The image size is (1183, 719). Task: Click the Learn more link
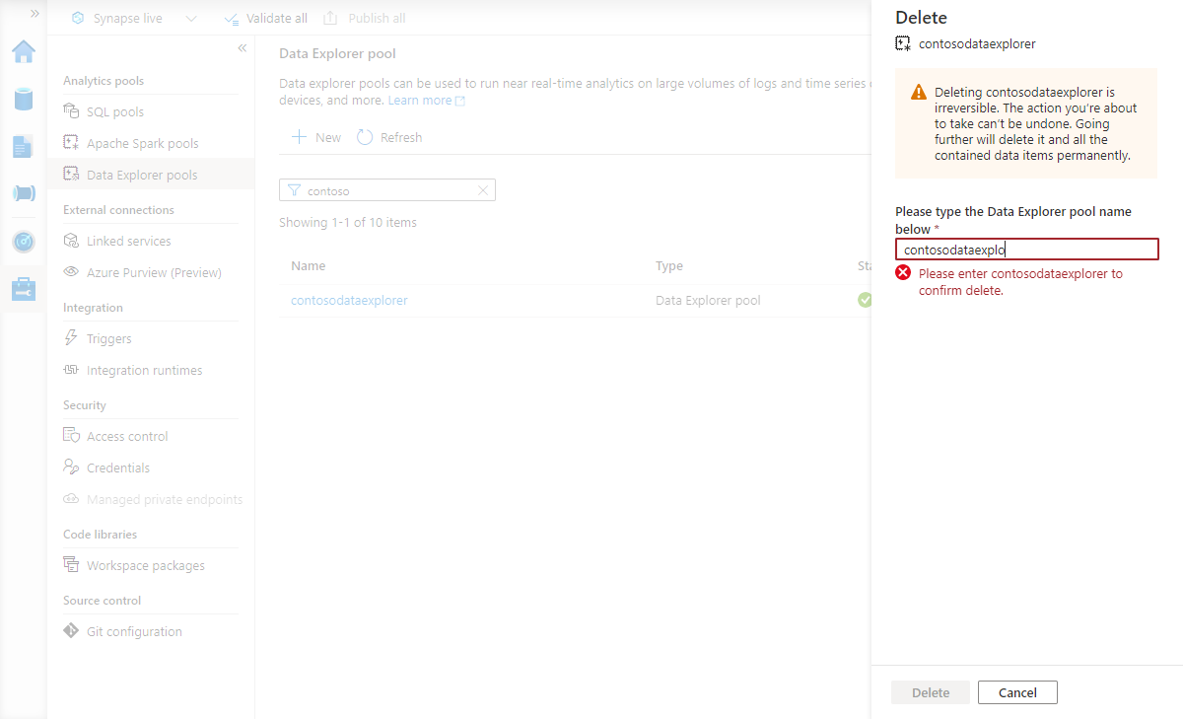point(420,100)
